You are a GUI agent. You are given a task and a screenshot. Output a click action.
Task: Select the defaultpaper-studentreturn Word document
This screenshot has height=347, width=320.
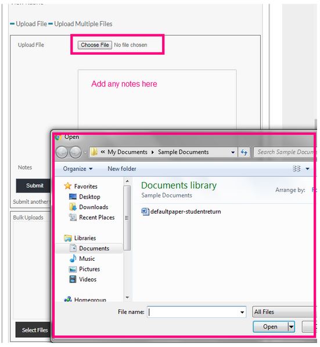pos(181,211)
